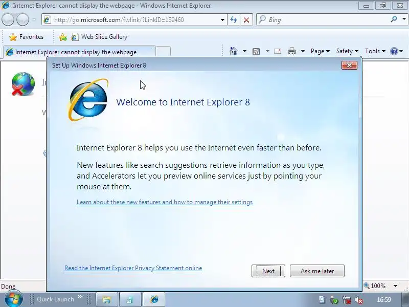Click the Add to Favorites Bar icon
The image size is (409, 307).
click(62, 37)
